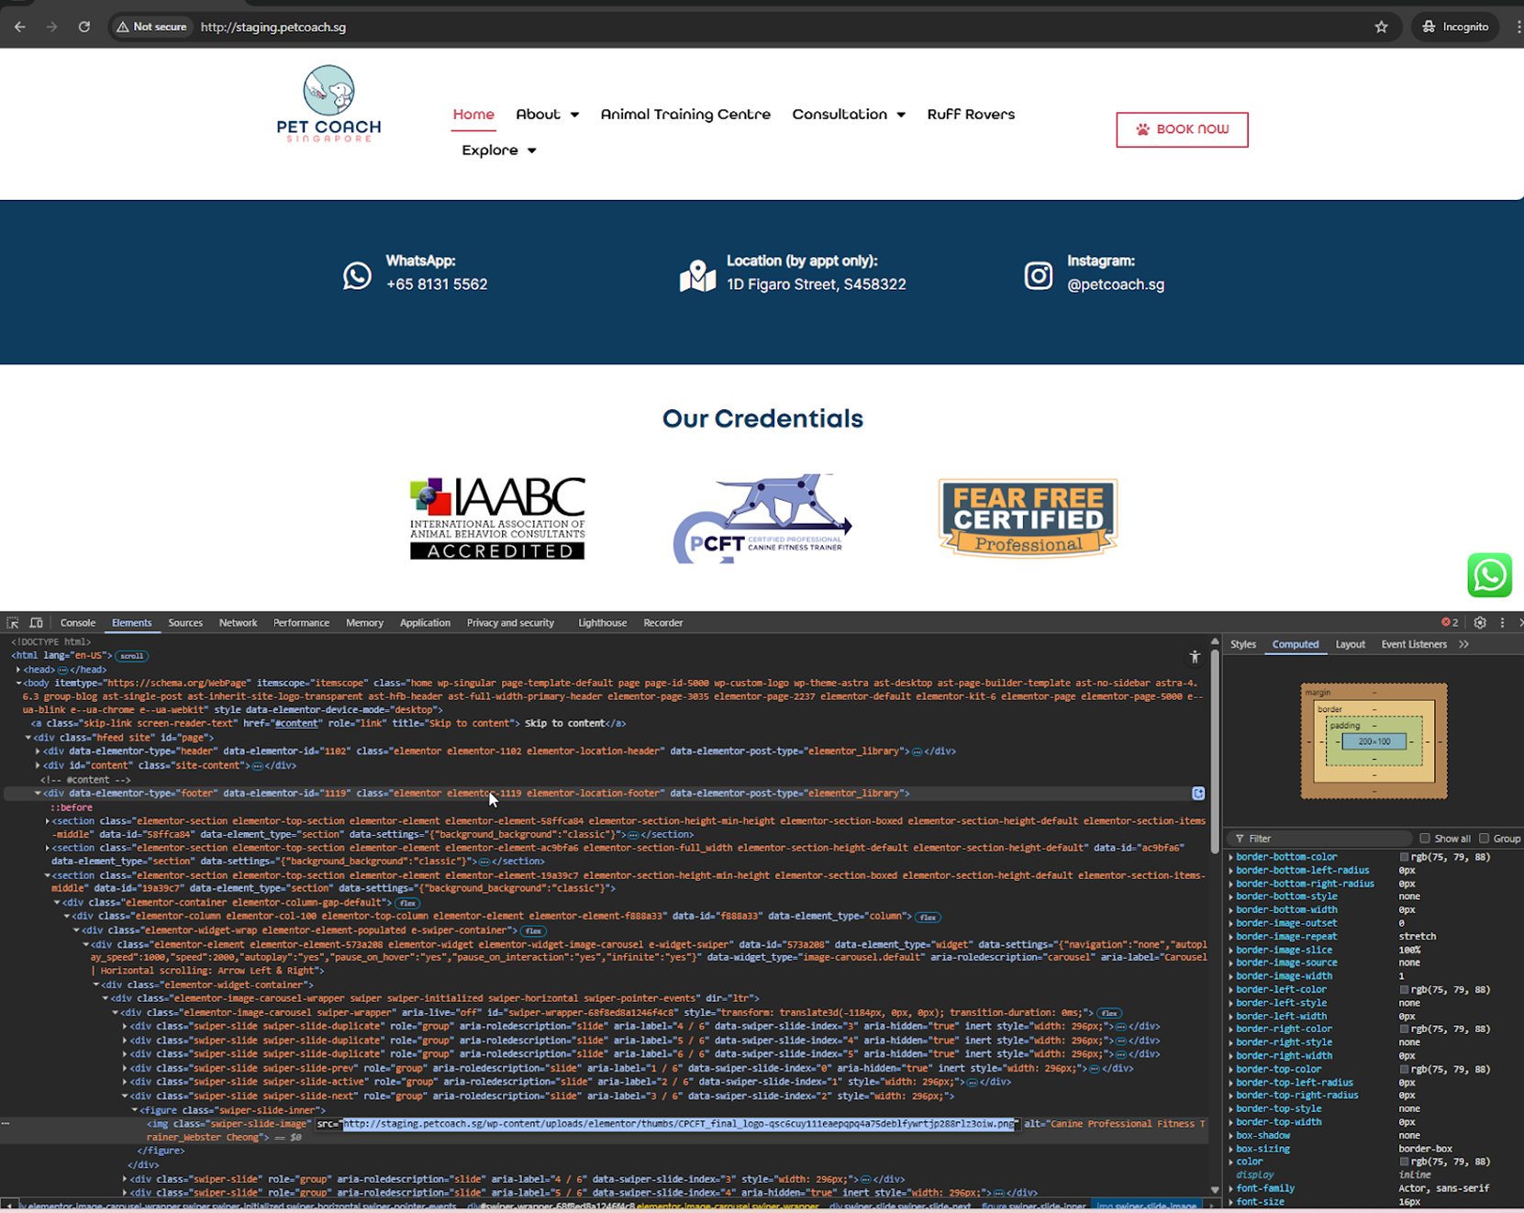Enable the Show all checkbox
This screenshot has width=1524, height=1213.
(1425, 839)
